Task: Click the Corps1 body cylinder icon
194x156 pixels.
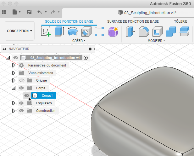Action: click(35, 95)
